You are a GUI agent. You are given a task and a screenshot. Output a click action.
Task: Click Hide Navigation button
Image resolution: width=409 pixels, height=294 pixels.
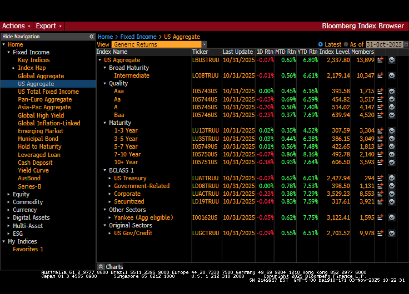(x=48, y=37)
